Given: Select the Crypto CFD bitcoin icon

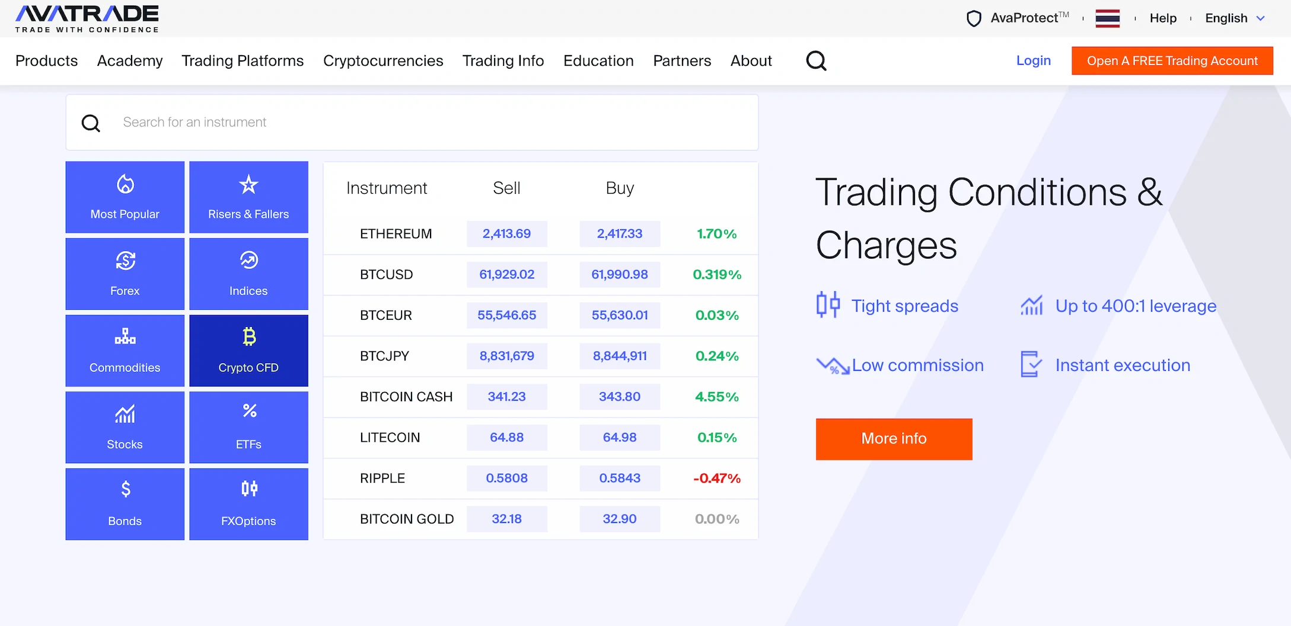Looking at the screenshot, I should tap(248, 338).
